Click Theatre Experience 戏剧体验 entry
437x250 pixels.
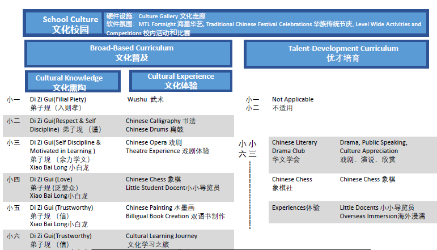click(167, 151)
